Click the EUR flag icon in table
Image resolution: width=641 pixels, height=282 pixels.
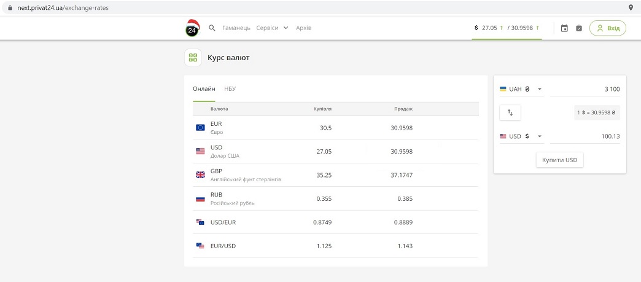200,128
